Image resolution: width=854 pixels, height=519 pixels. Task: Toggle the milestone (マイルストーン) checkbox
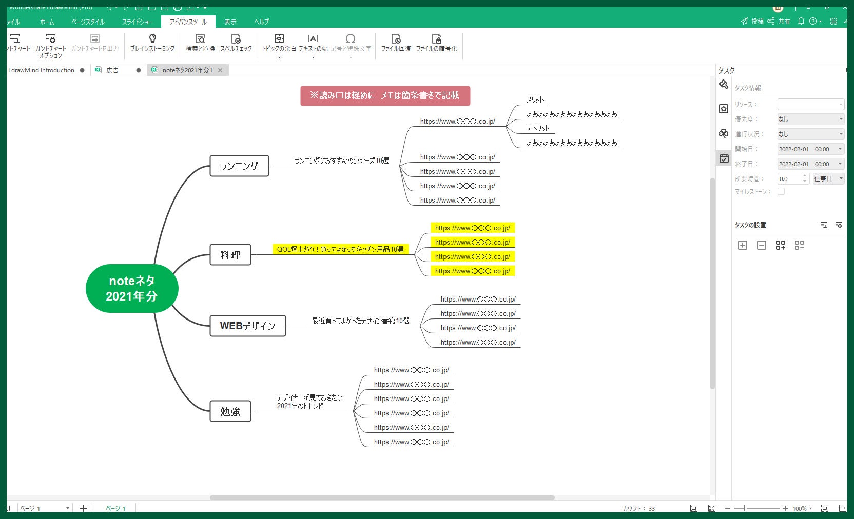781,191
